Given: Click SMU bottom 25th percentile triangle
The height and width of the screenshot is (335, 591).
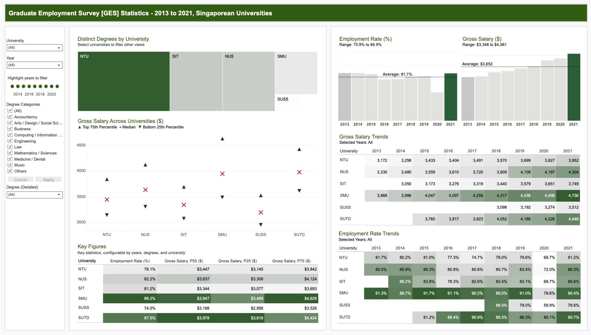Looking at the screenshot, I should coord(222,197).
